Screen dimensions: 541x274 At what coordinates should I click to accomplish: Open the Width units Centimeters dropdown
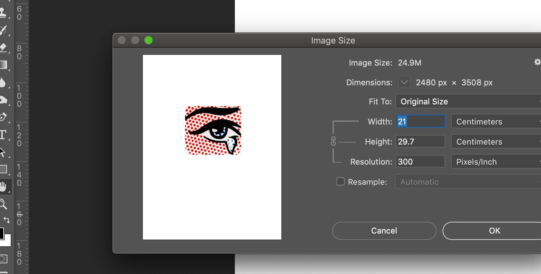point(496,121)
